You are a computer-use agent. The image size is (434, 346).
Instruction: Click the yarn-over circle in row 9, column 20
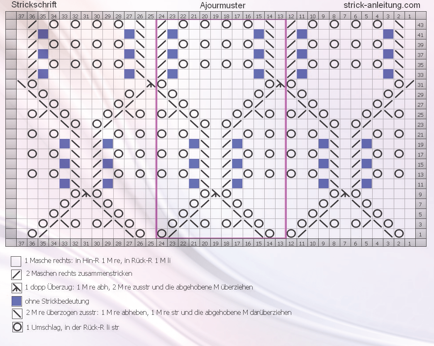(x=205, y=194)
